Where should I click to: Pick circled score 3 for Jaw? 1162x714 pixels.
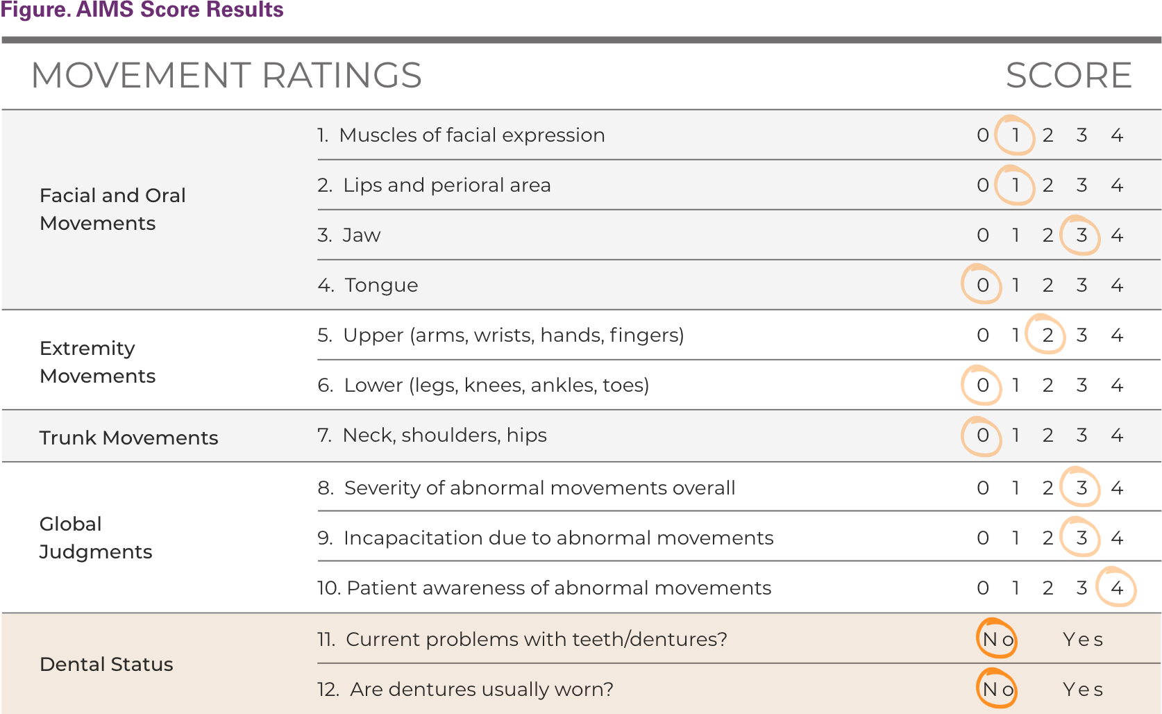coord(1081,235)
